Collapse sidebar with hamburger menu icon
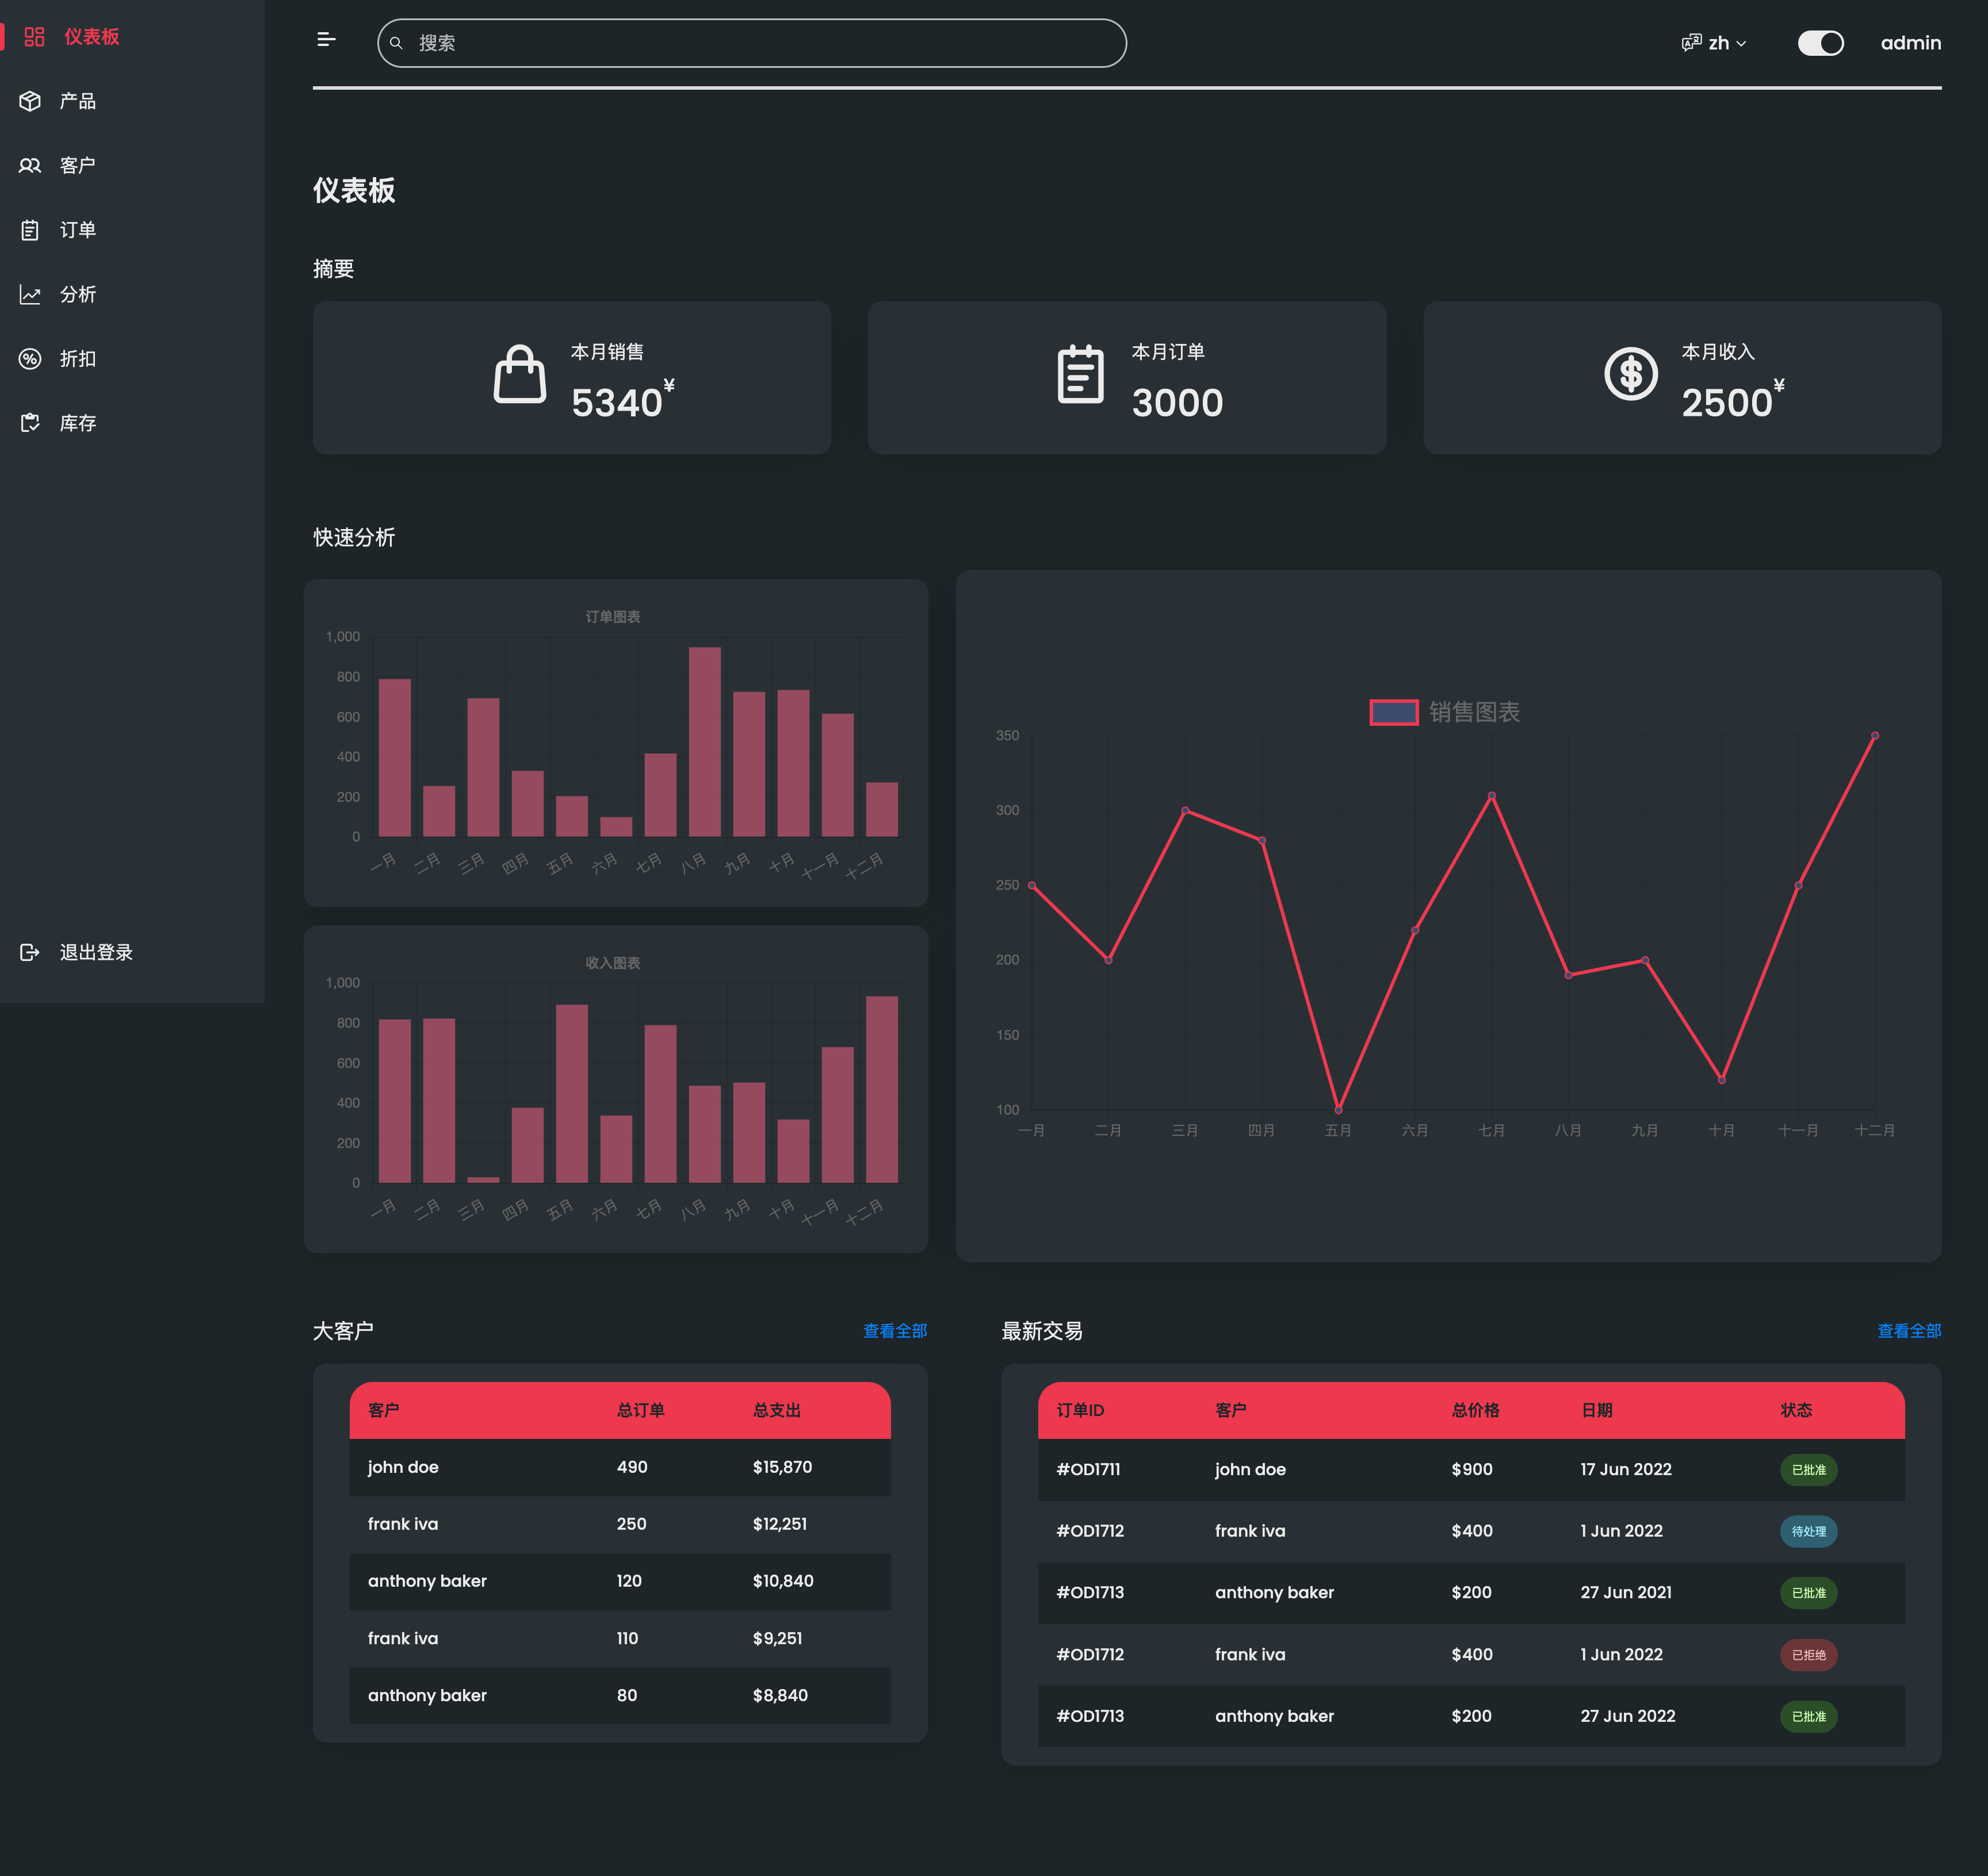The width and height of the screenshot is (1988, 1876). coord(326,40)
